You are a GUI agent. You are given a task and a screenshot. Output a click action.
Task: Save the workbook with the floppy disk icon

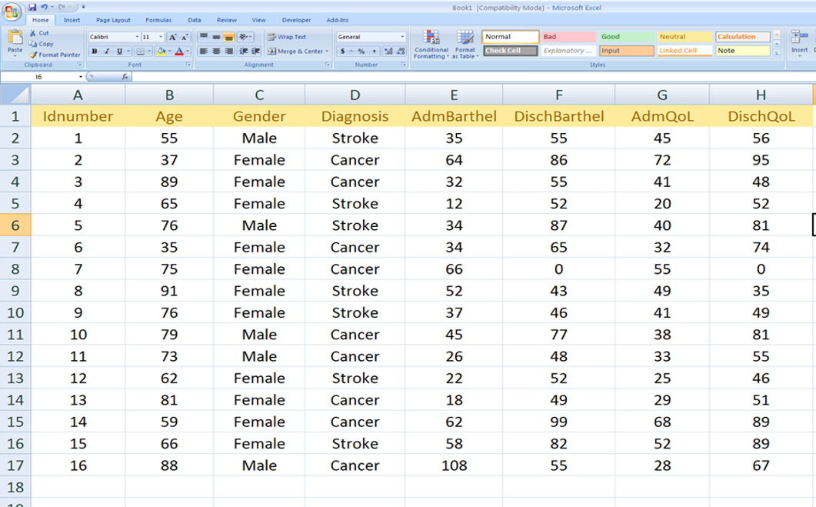point(32,7)
